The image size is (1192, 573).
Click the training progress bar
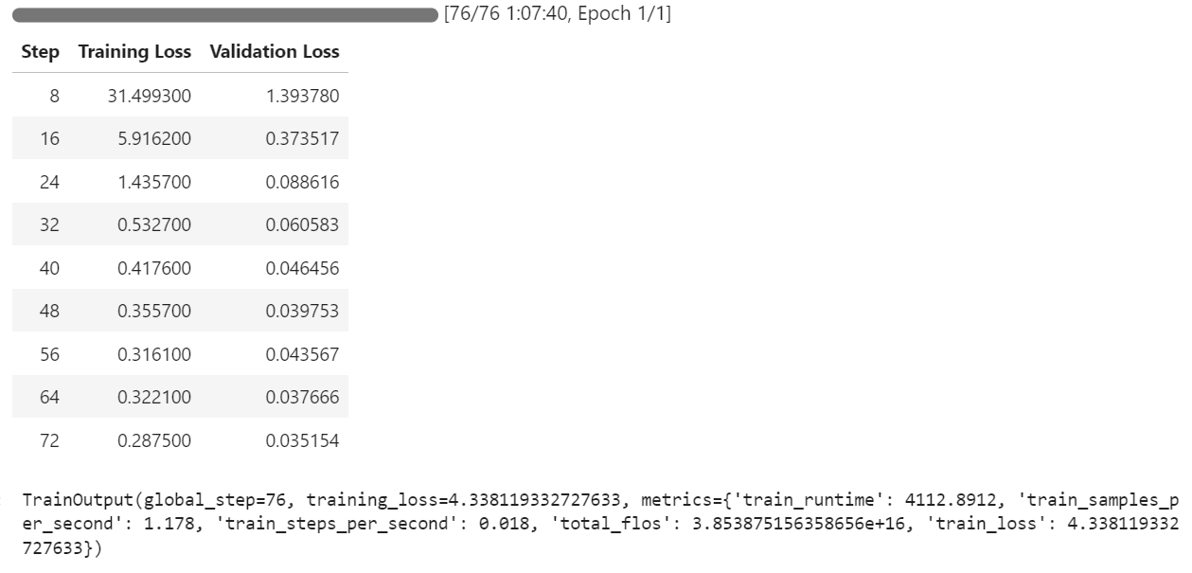click(x=225, y=15)
